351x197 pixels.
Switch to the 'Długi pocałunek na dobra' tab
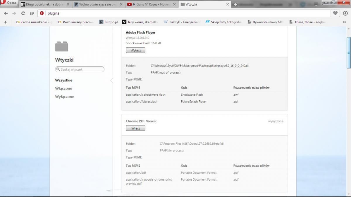[45, 4]
